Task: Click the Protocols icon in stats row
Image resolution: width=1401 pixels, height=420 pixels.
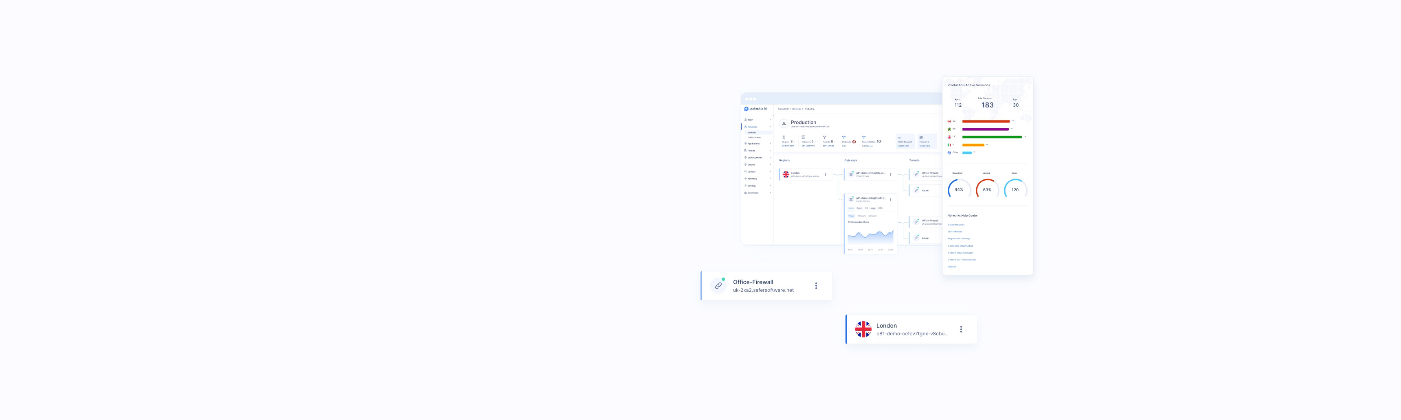Action: pyautogui.click(x=844, y=138)
